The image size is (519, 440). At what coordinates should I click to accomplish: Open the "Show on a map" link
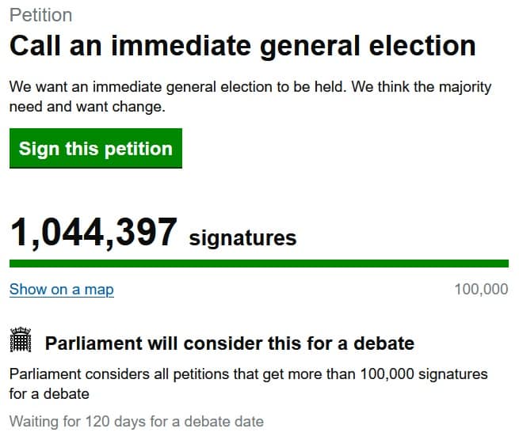click(62, 290)
